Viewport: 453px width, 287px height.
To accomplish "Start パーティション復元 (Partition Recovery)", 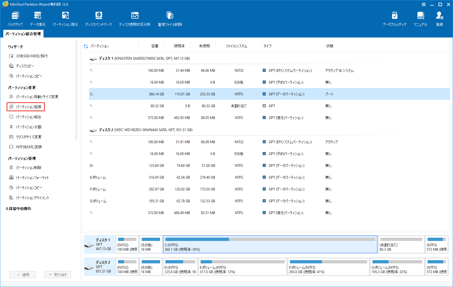I will 65,18.
